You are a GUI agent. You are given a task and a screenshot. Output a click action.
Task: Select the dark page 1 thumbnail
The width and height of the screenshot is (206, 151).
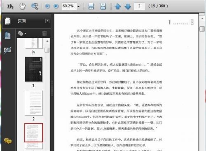click(x=34, y=69)
